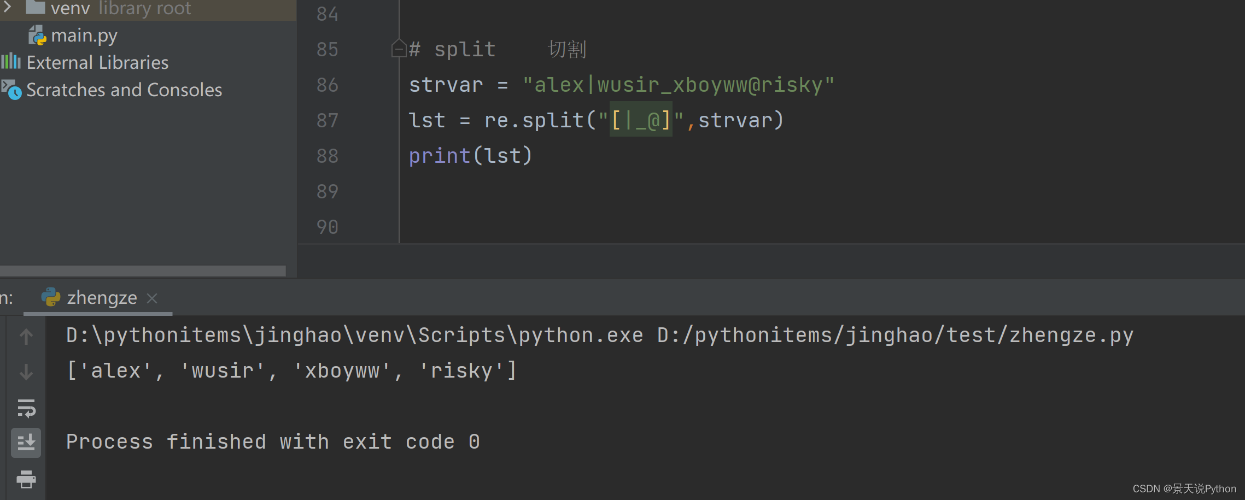Click 'Process finished with exit code 0' text
Screen dimensions: 1245x500
coord(273,442)
